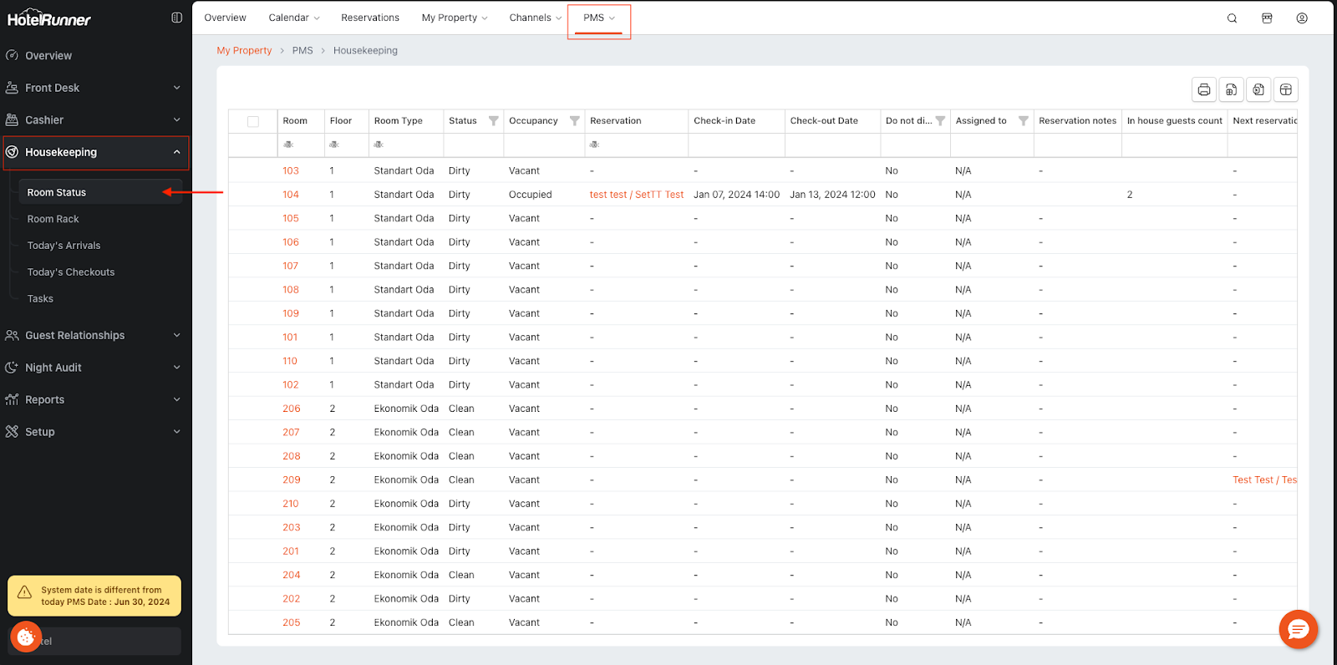Open the column chooser icon
Screen dimensions: 1337x665
pyautogui.click(x=1285, y=89)
